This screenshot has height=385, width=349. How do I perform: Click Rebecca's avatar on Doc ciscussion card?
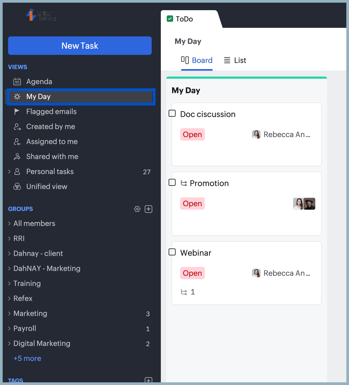point(256,134)
